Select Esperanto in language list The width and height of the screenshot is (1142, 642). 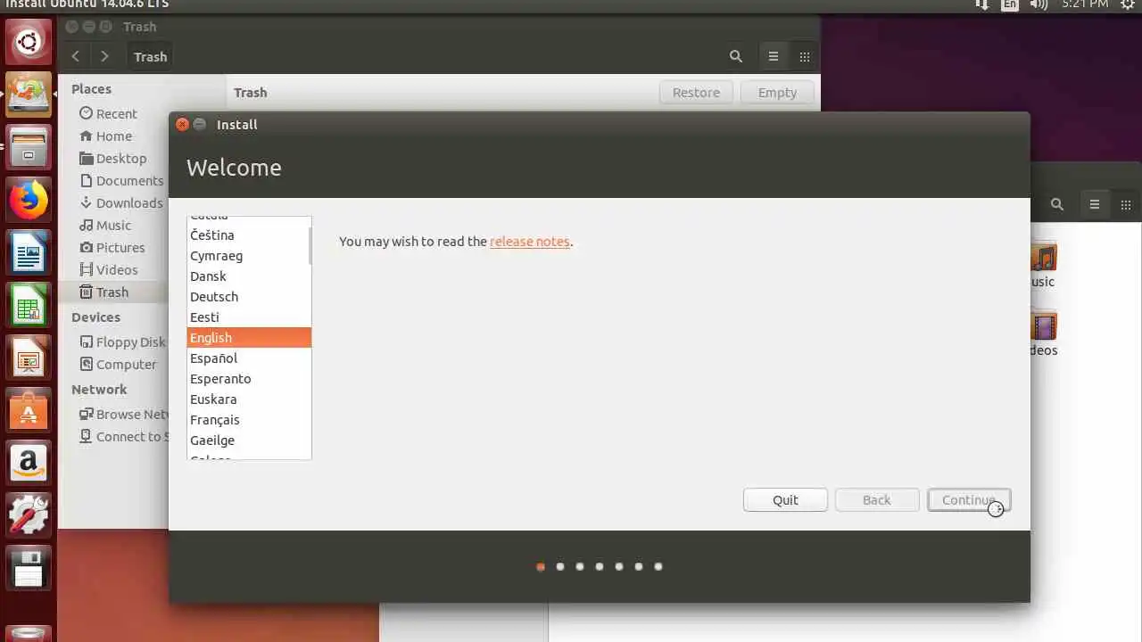(x=248, y=379)
